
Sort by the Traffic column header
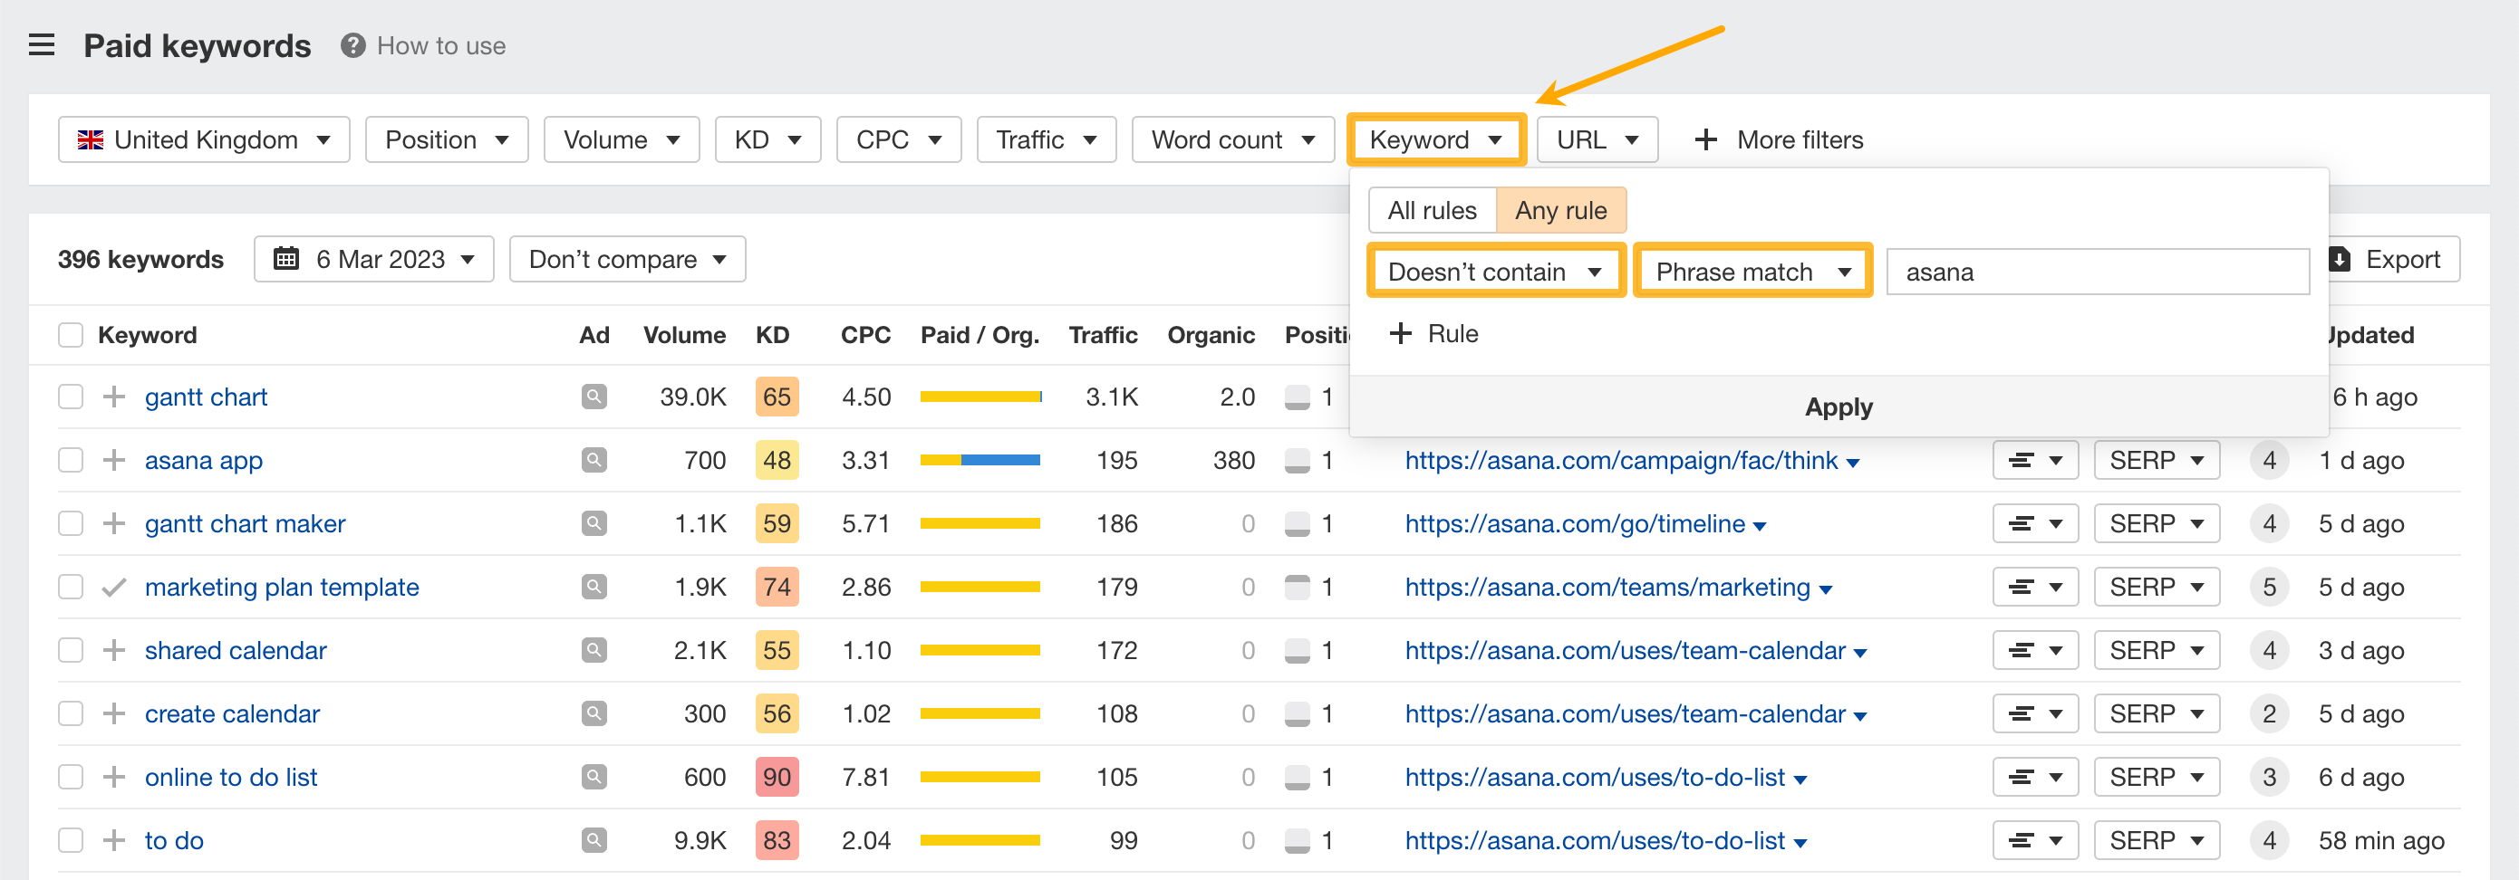click(1102, 335)
